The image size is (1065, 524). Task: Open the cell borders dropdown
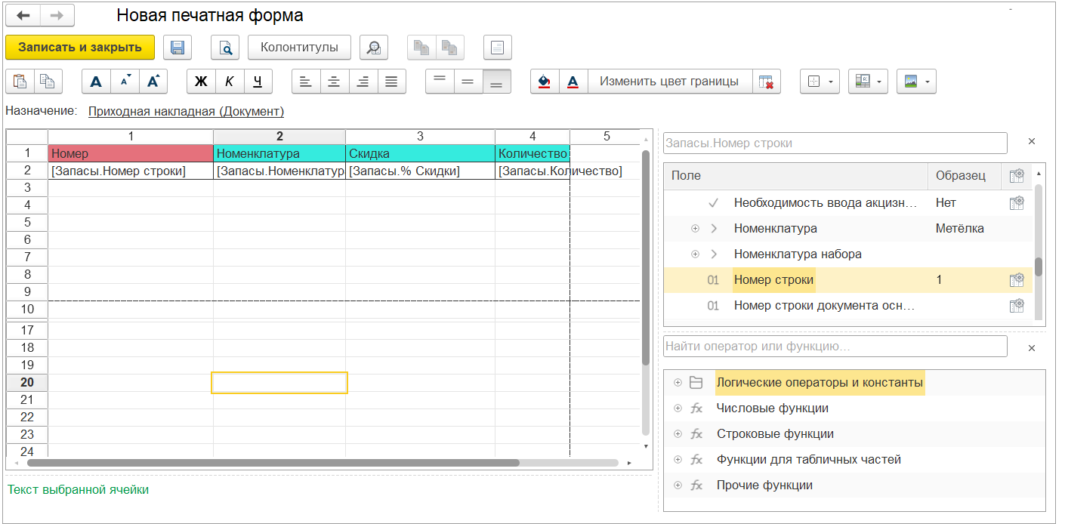tap(820, 82)
